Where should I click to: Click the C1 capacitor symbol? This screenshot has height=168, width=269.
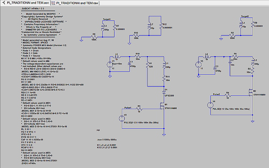click(128, 64)
